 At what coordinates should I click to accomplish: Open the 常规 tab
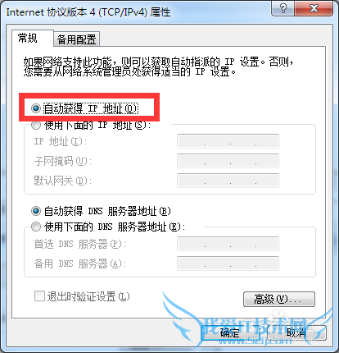pos(28,38)
